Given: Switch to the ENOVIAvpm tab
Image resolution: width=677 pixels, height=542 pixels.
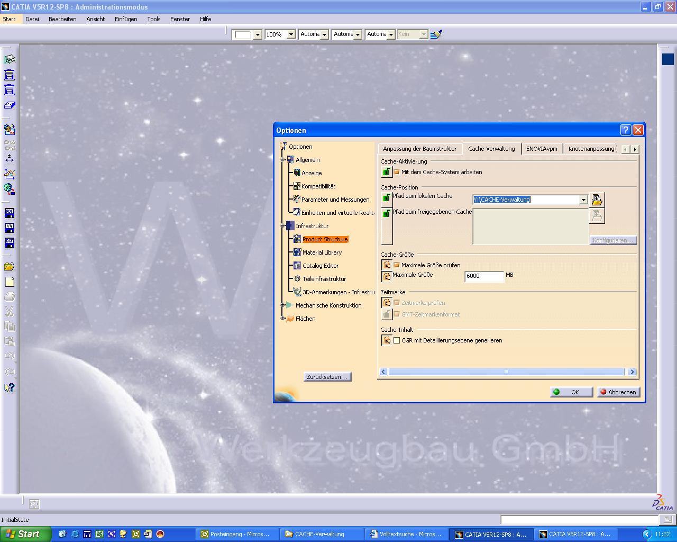Looking at the screenshot, I should (542, 149).
